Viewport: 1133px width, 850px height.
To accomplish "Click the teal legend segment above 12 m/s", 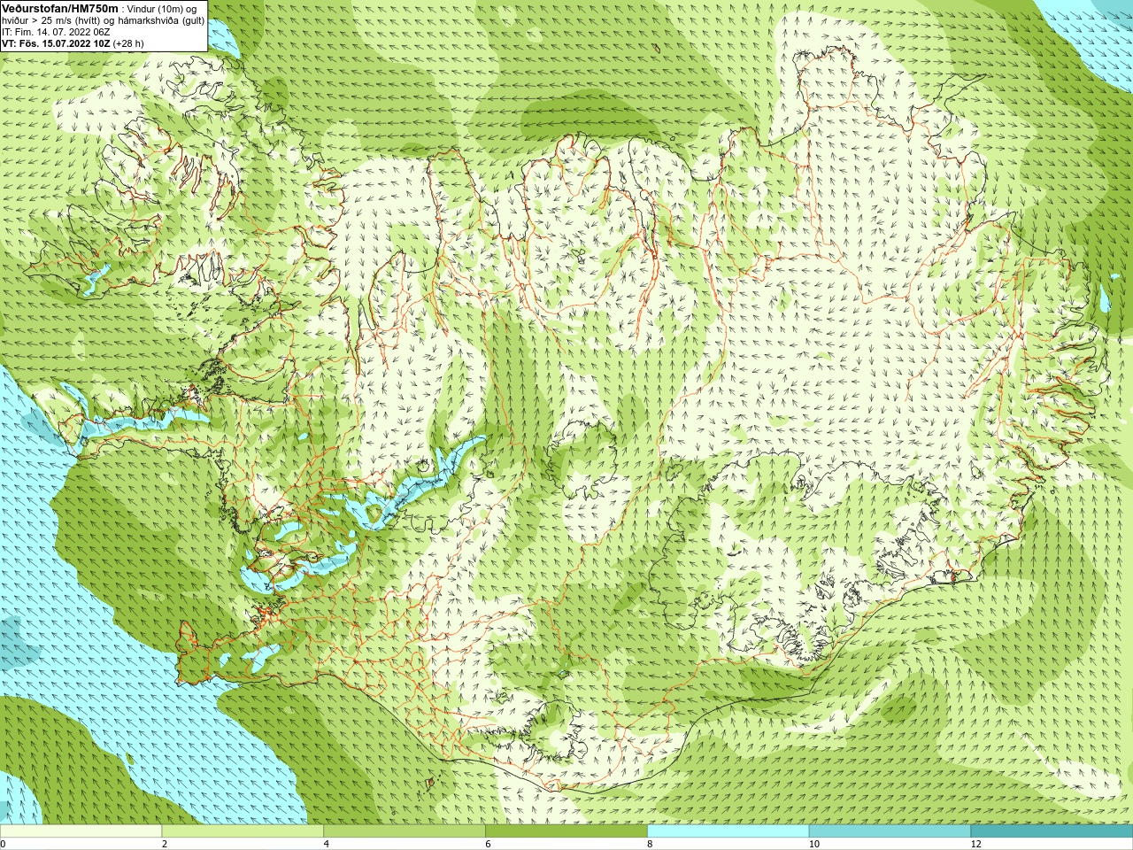I will click(1052, 831).
